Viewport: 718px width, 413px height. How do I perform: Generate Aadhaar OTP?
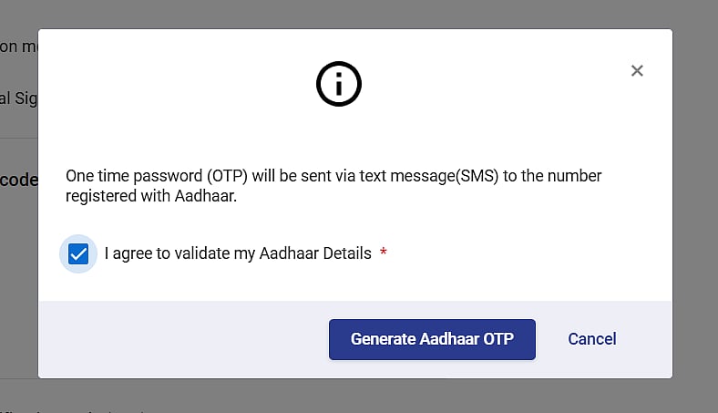click(x=432, y=339)
